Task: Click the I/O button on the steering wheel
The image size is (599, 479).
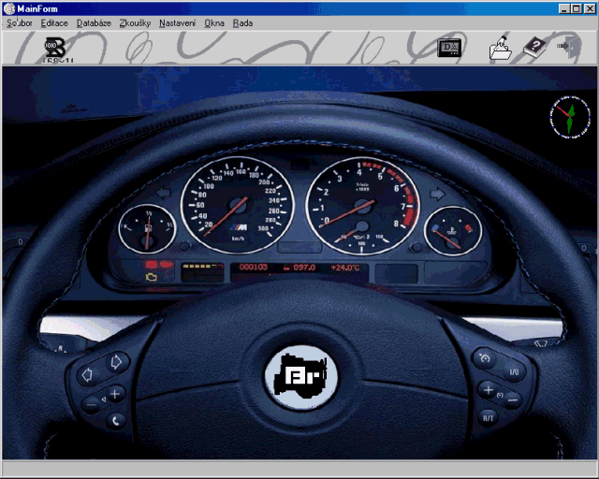Action: tap(514, 371)
